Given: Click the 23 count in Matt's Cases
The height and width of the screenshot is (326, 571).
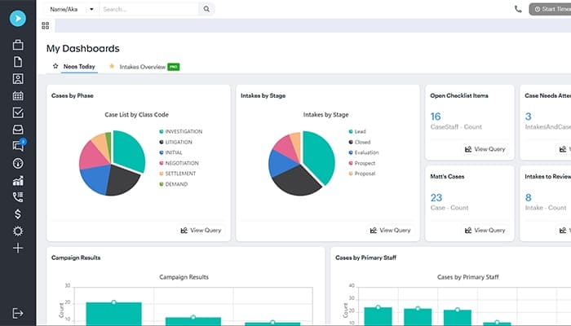Looking at the screenshot, I should point(436,197).
